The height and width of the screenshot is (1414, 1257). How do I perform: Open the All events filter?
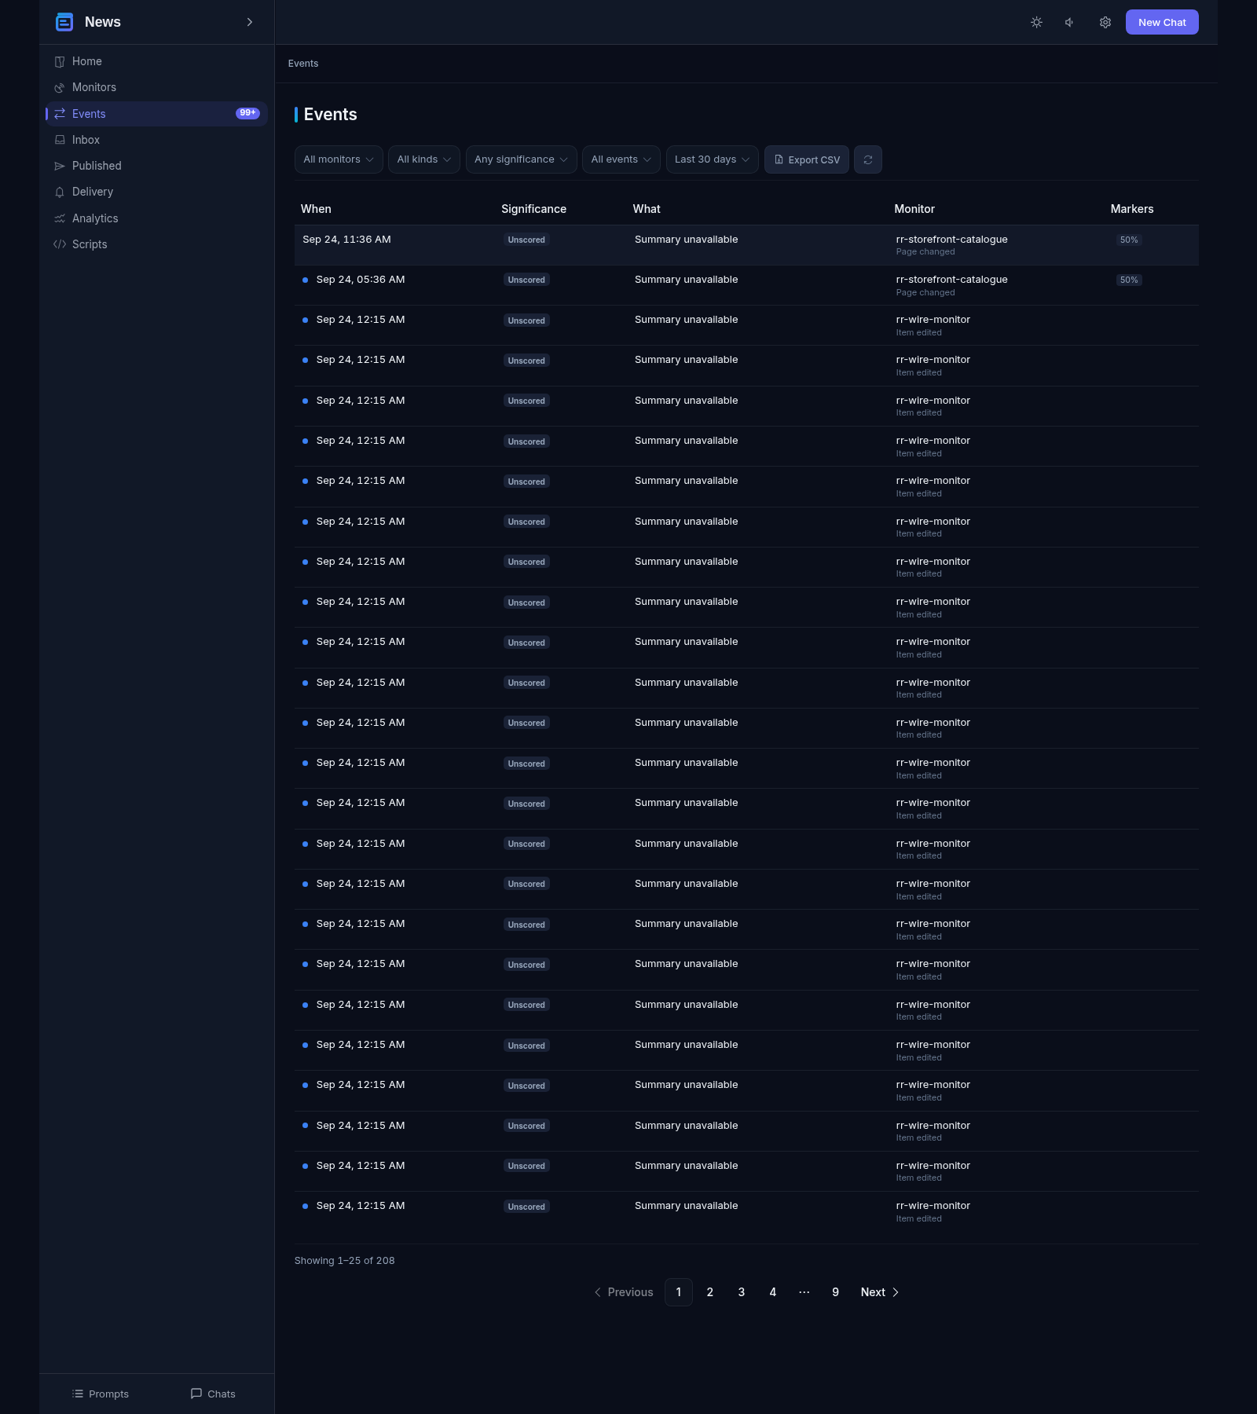[621, 159]
